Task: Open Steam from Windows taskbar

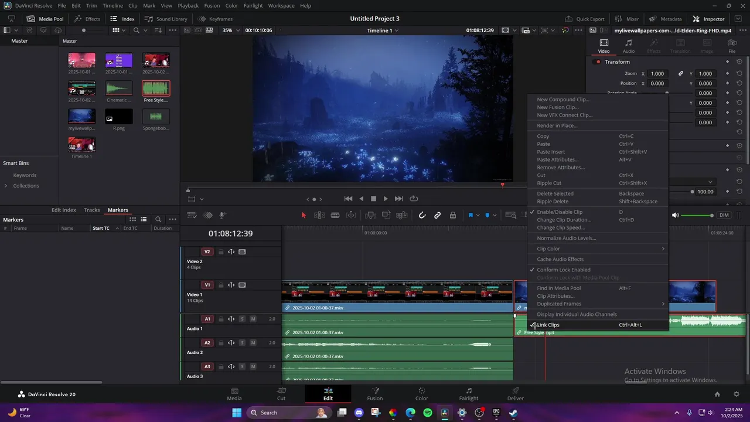Action: [513, 413]
